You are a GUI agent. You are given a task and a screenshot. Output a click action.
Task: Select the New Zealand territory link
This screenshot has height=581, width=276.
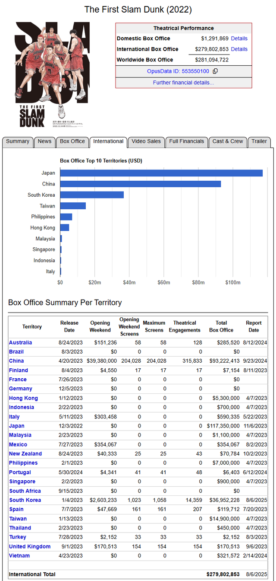25,453
